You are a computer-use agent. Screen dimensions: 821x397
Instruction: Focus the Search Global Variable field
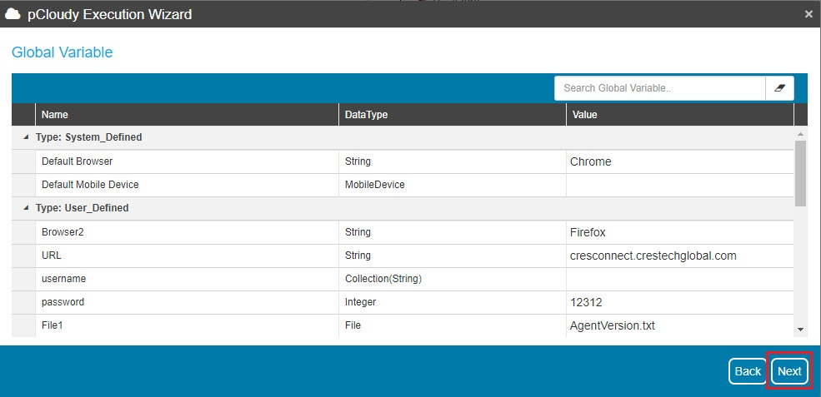660,88
